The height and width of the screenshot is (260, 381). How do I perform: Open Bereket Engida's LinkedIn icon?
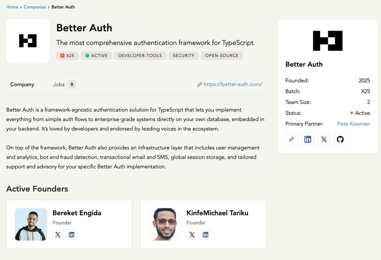[71, 234]
